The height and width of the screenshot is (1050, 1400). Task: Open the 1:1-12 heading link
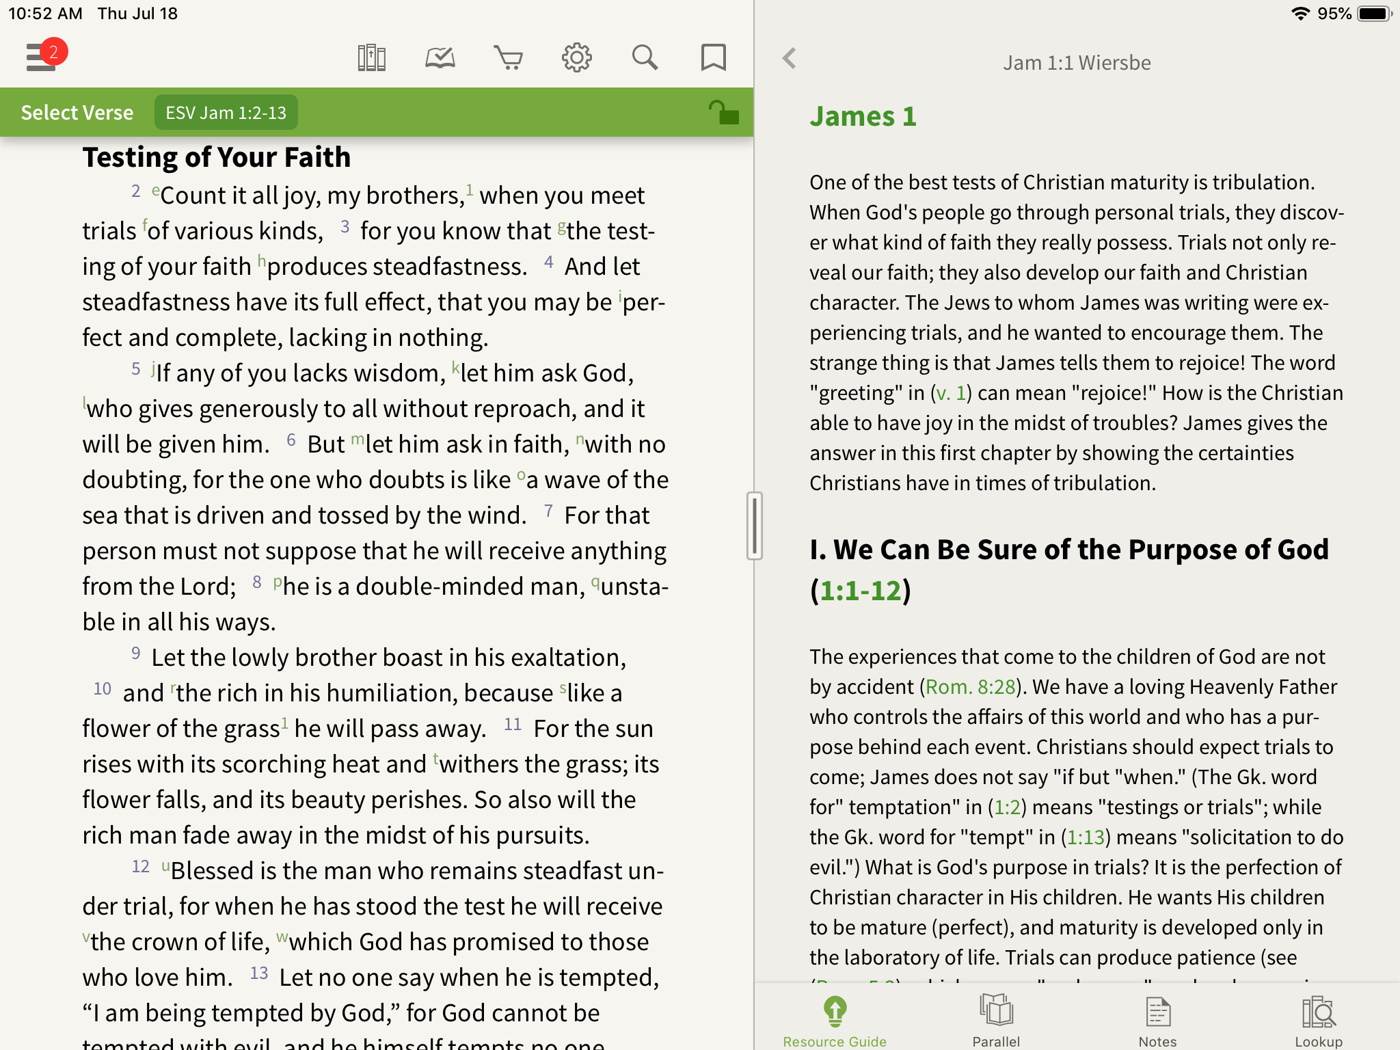861,591
